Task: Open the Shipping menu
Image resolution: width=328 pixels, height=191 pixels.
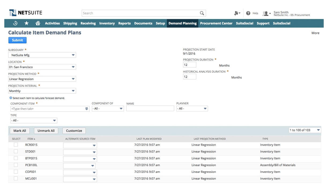Action: (x=70, y=23)
